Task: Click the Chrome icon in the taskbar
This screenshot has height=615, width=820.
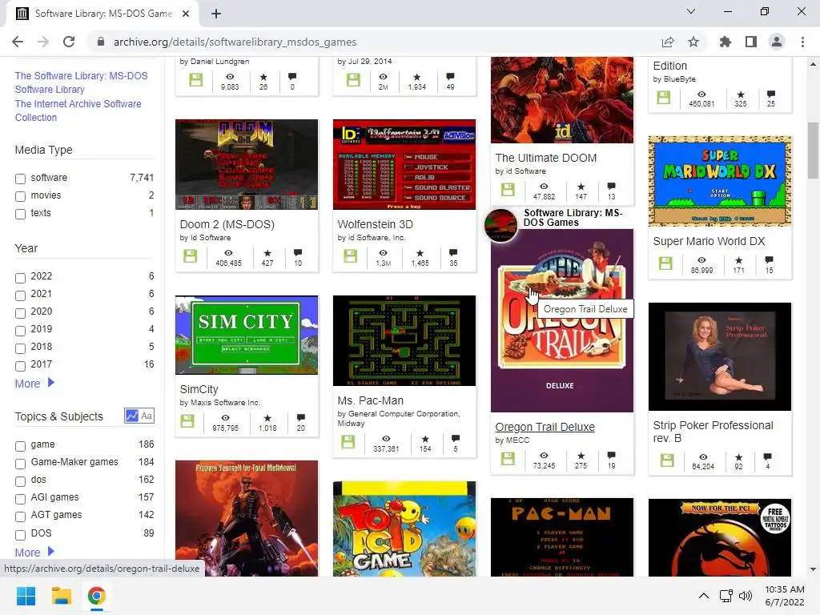Action: [97, 596]
